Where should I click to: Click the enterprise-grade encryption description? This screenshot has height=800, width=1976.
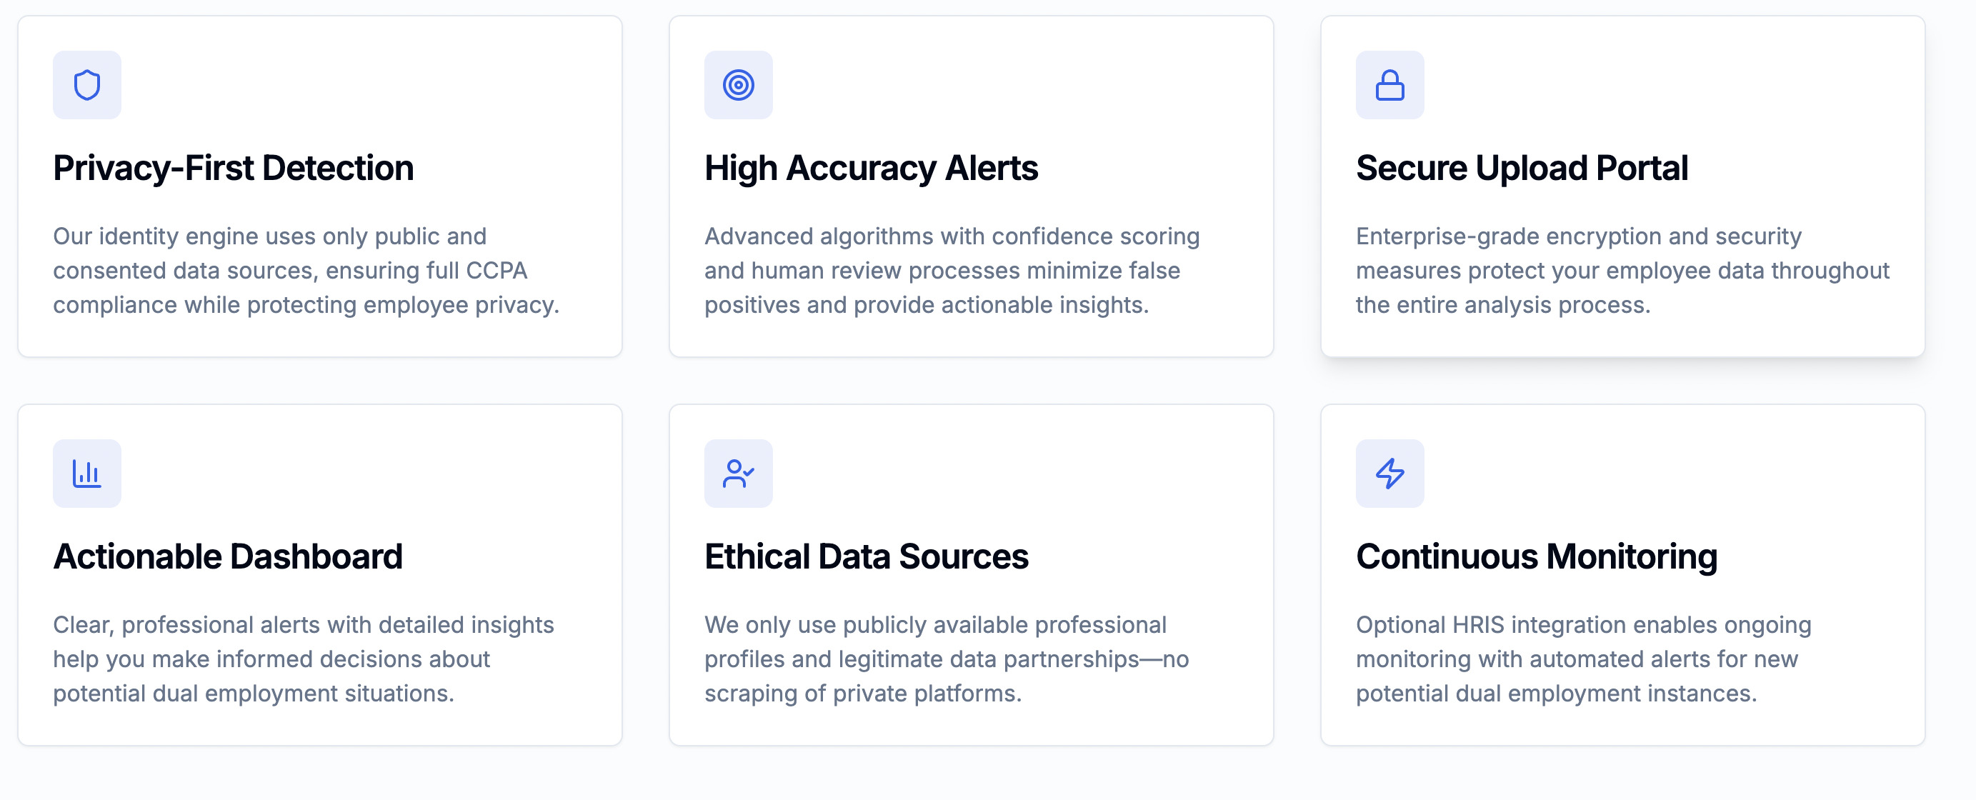1622,271
